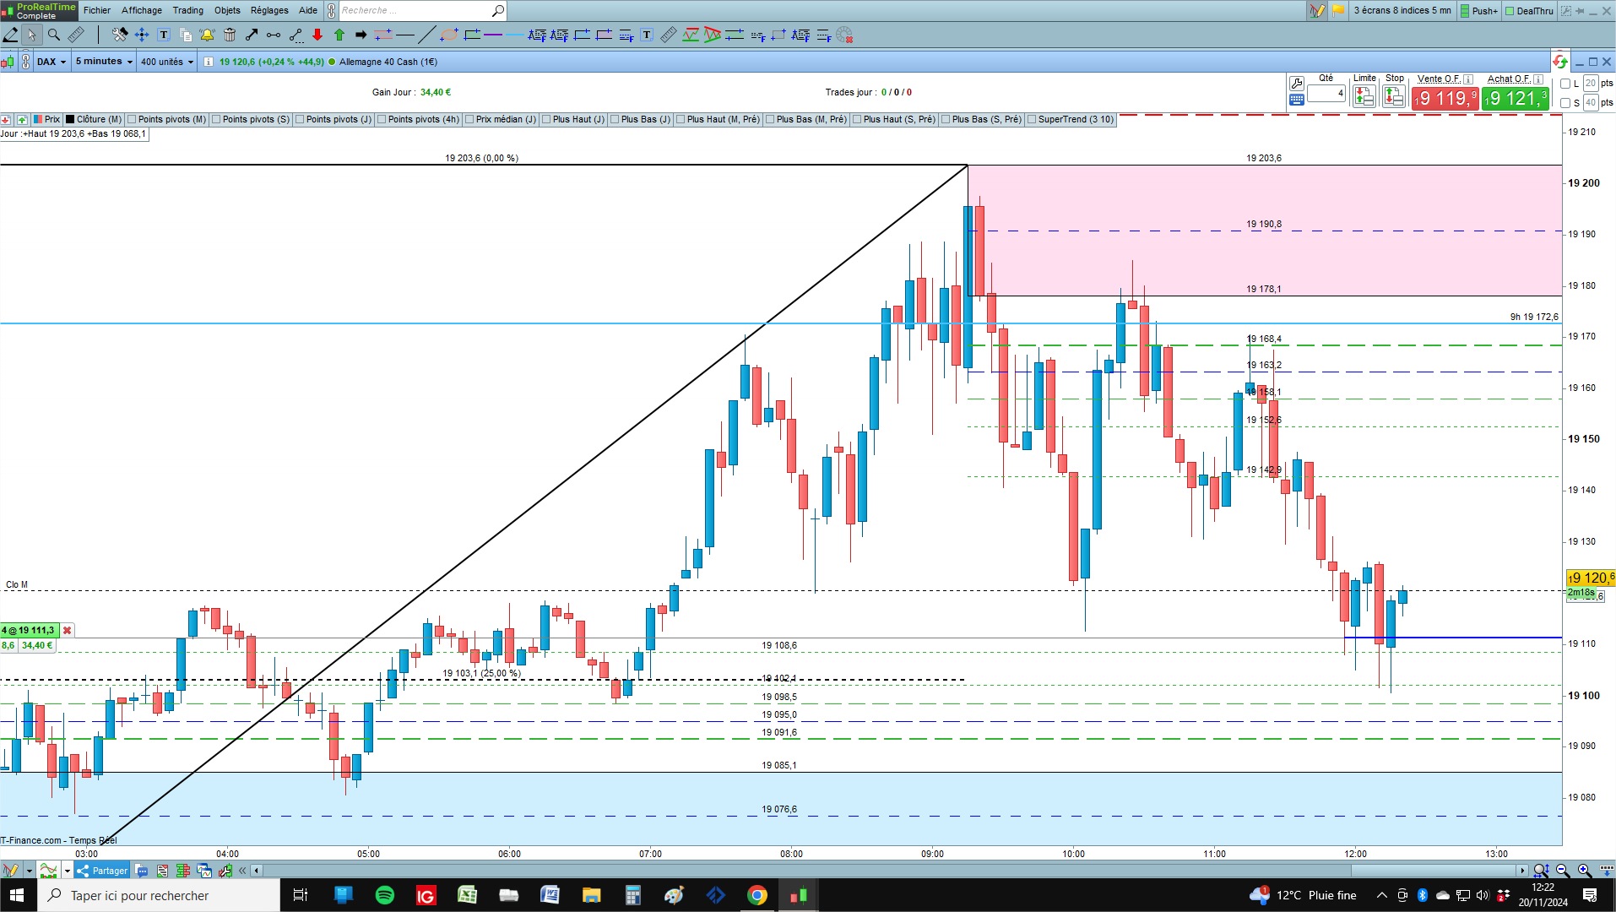
Task: Enable the Prix médian (J) checkbox
Action: coord(470,120)
